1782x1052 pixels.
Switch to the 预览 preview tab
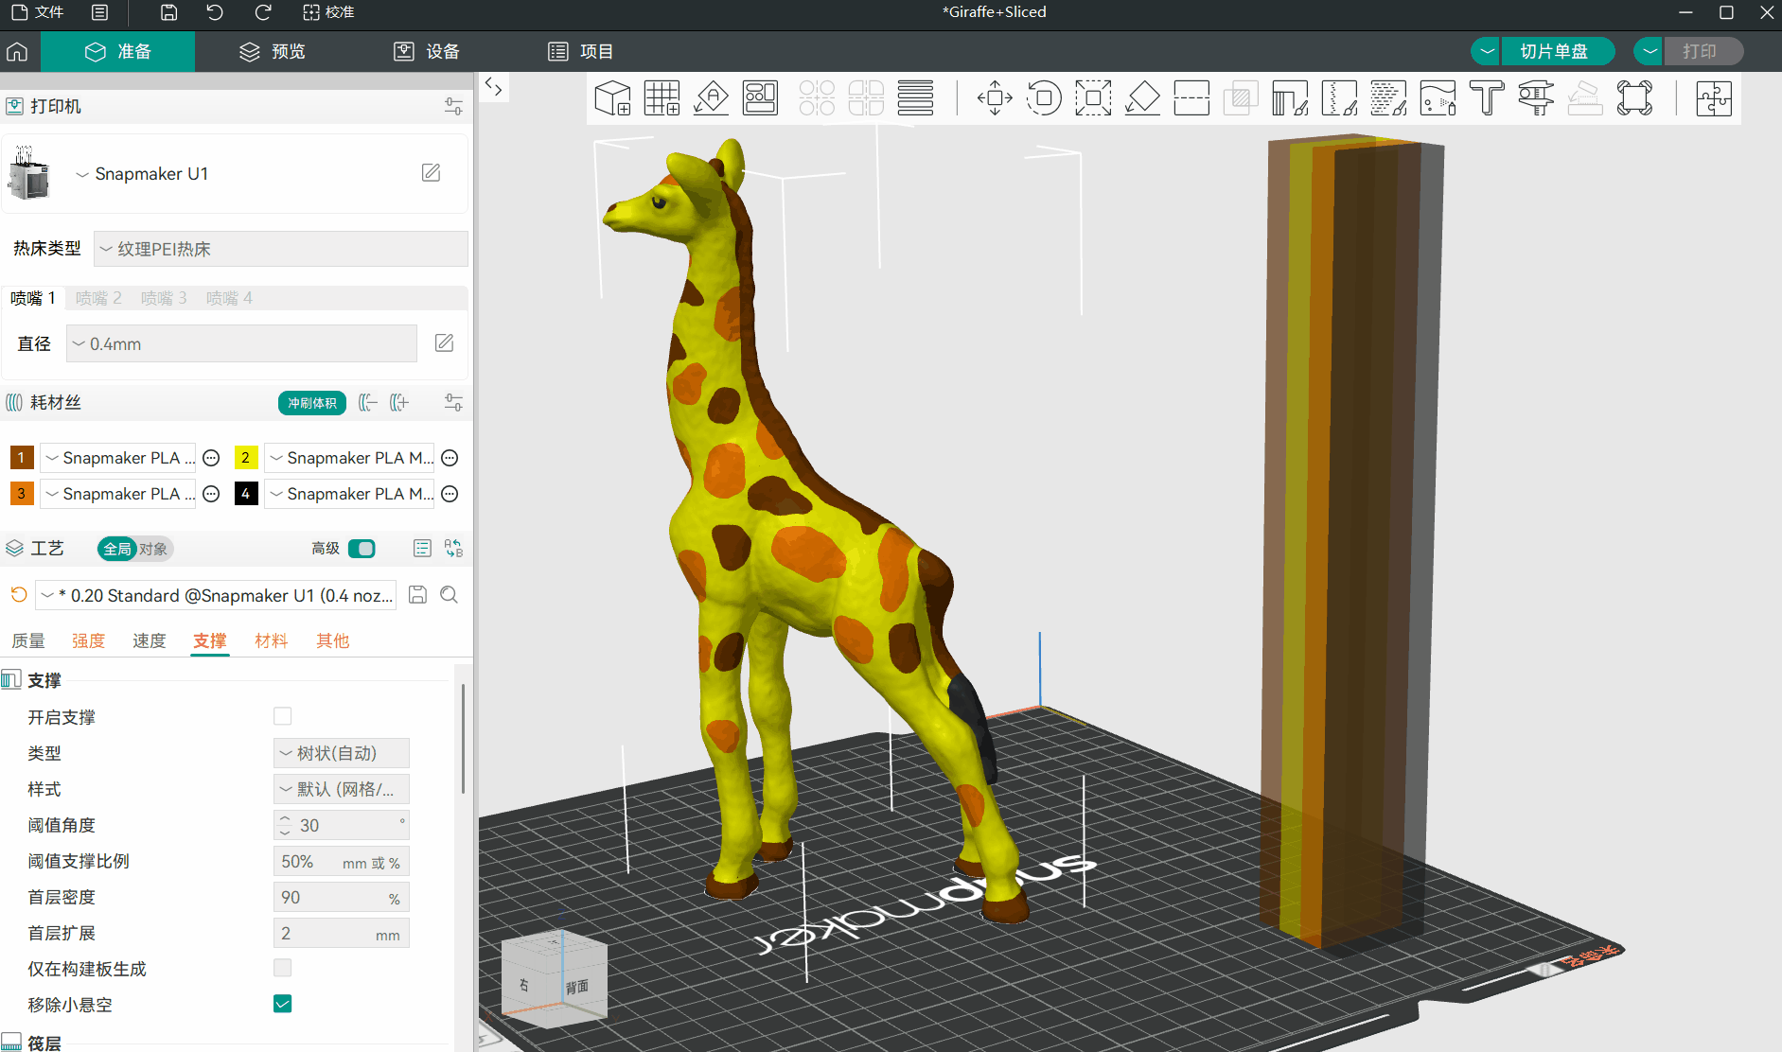[x=273, y=51]
